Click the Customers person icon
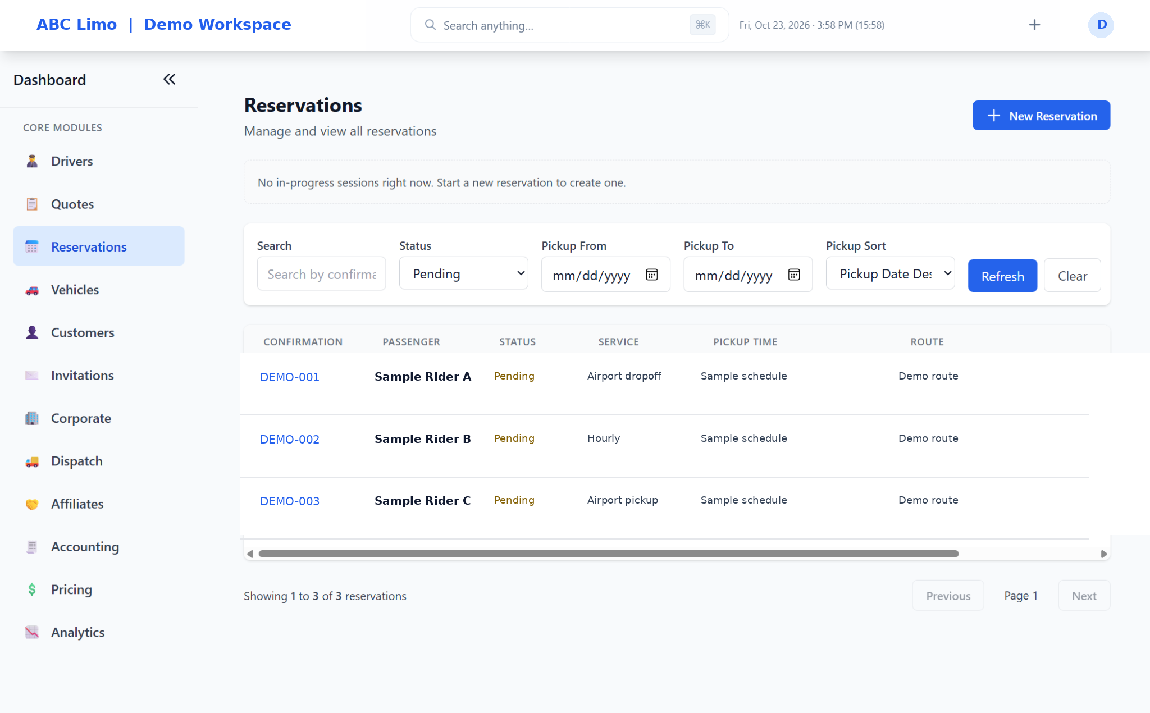 coord(32,332)
